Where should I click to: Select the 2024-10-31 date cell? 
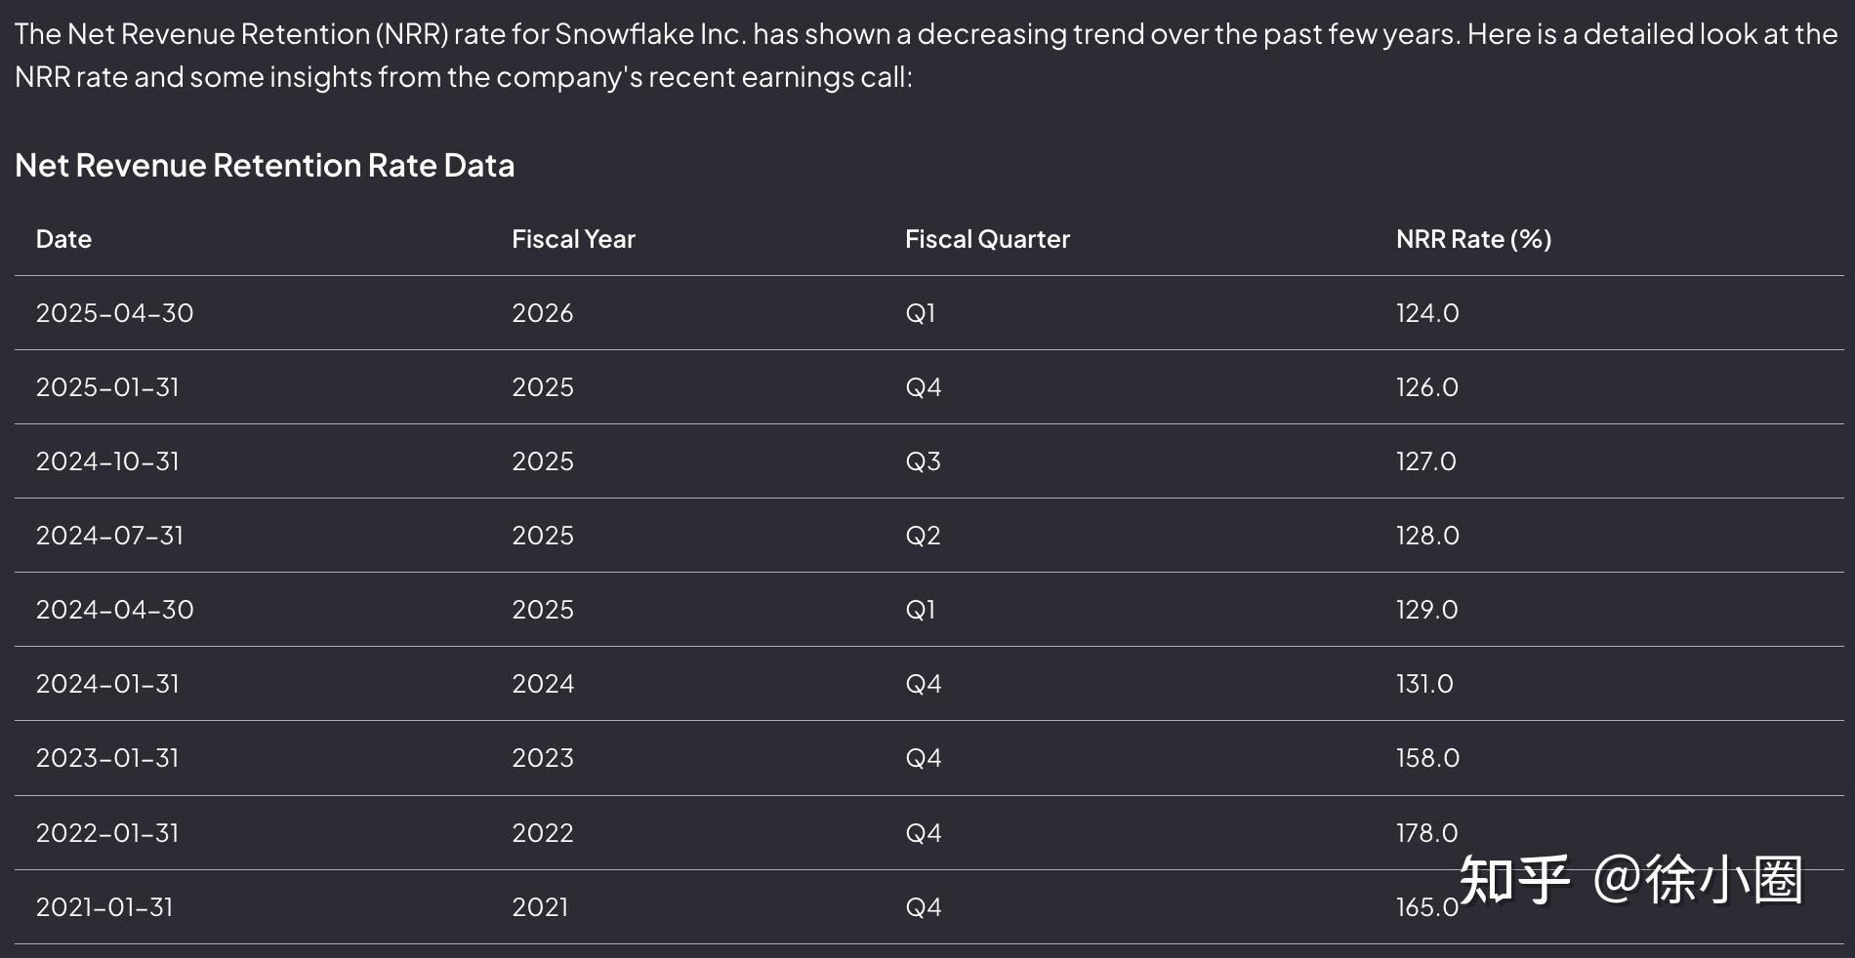(107, 461)
